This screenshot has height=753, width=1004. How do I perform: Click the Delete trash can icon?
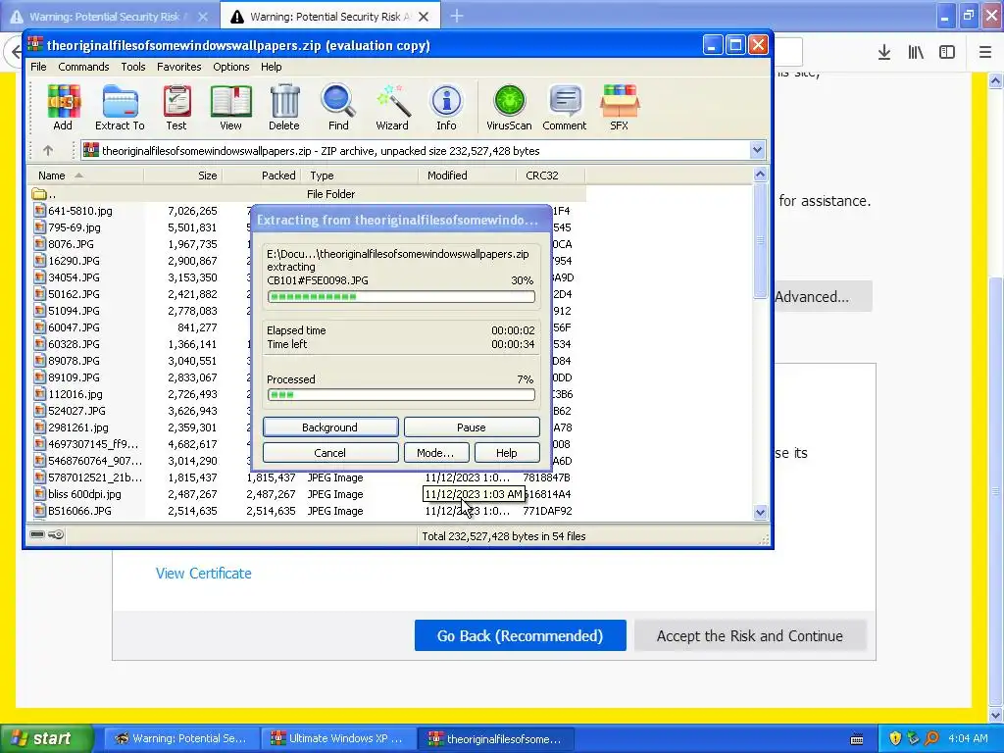[x=284, y=108]
